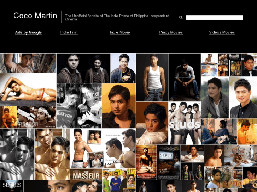
Task: Open the Serbis poster thumbnail on the black background
Action: [x=12, y=186]
